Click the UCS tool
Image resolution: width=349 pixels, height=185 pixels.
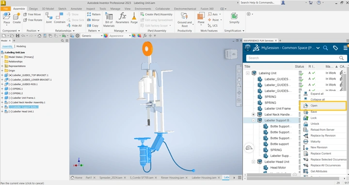pyautogui.click(x=213, y=26)
